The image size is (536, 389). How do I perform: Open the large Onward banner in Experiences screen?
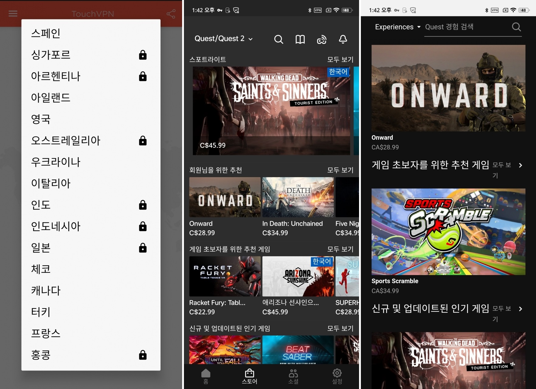tap(448, 88)
